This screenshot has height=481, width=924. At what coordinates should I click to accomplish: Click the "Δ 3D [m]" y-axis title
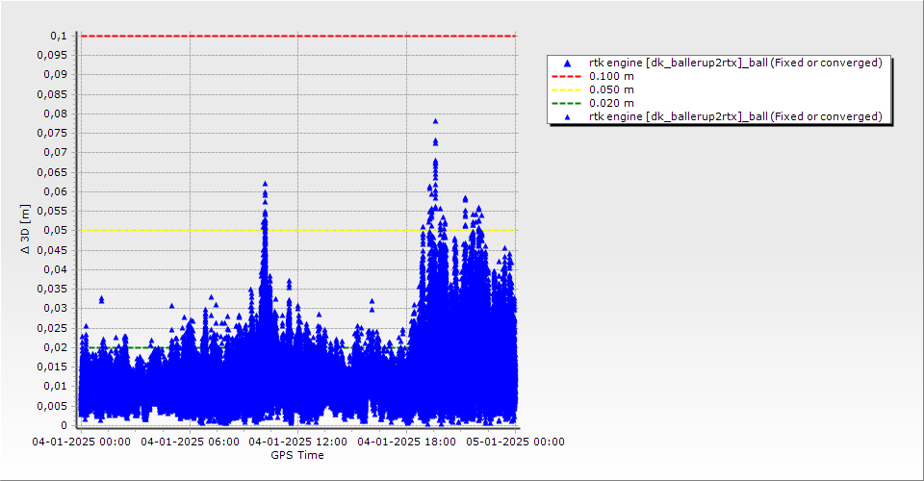[26, 229]
